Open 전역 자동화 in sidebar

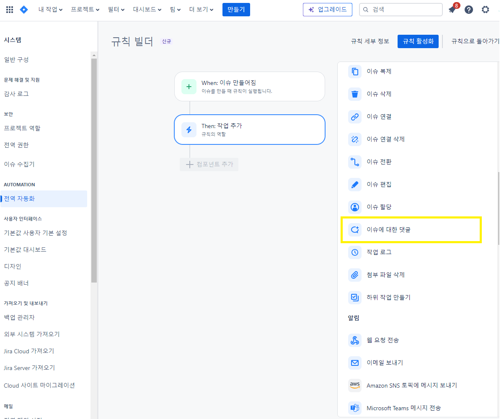(x=44, y=199)
